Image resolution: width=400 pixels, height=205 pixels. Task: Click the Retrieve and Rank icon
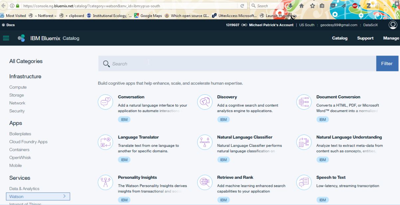(x=205, y=182)
